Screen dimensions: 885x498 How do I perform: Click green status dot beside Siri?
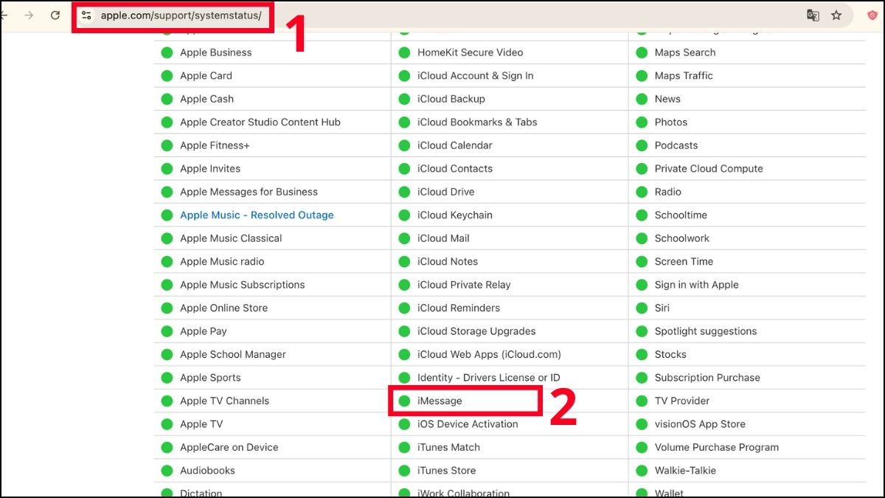pos(642,308)
